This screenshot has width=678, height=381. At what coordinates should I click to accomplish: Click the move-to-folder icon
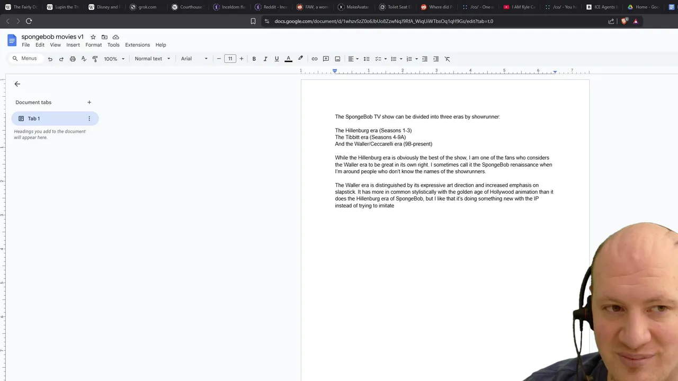[x=104, y=37]
